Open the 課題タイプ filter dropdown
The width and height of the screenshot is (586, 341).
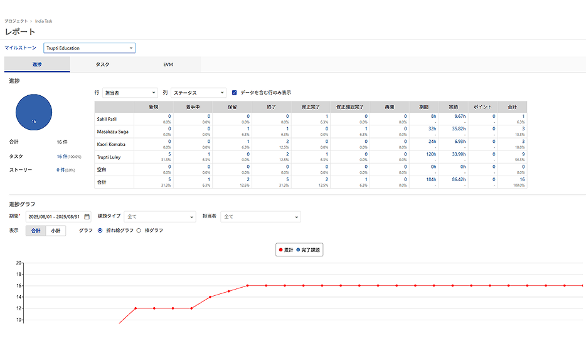[x=160, y=217]
